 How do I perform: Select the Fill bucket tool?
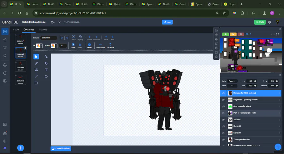(36, 70)
